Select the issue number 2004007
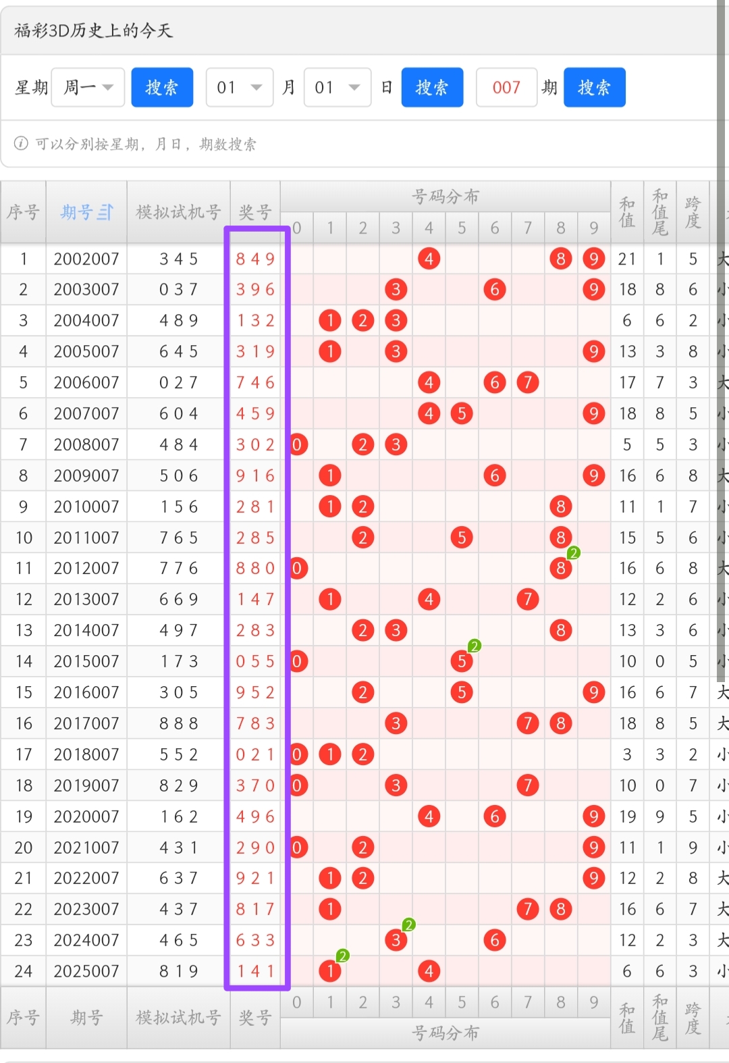 coord(86,320)
